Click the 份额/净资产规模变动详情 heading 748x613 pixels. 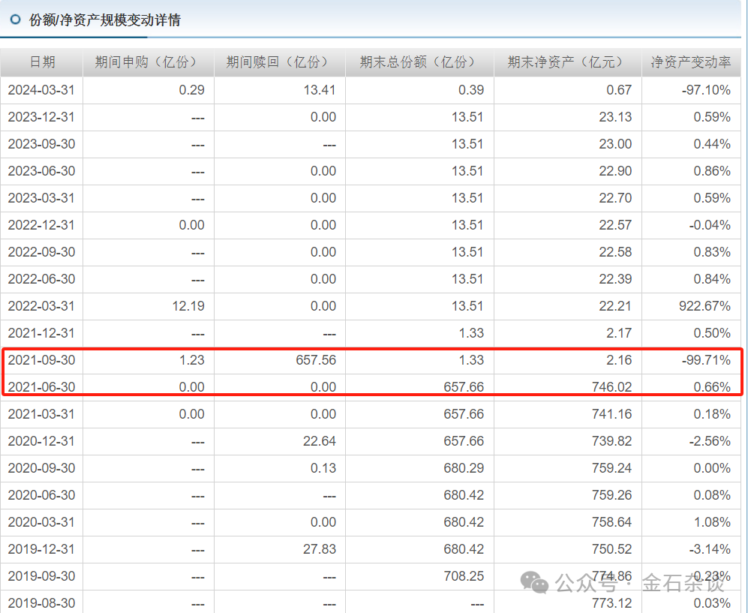pos(105,20)
